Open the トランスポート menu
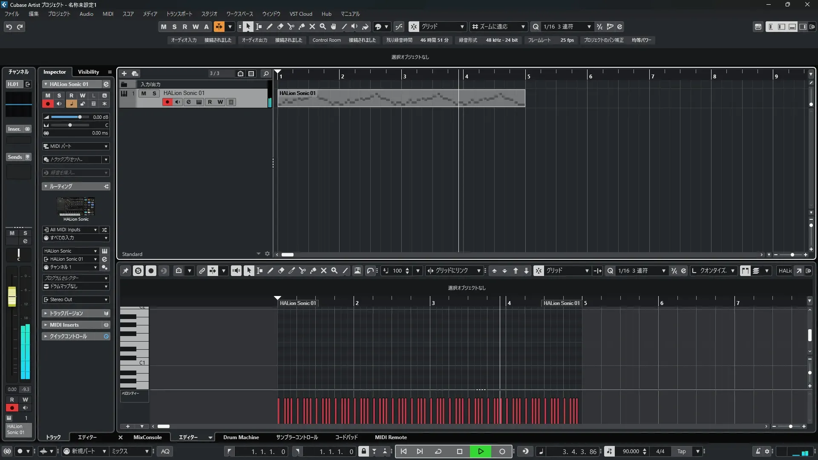818x460 pixels. (179, 14)
